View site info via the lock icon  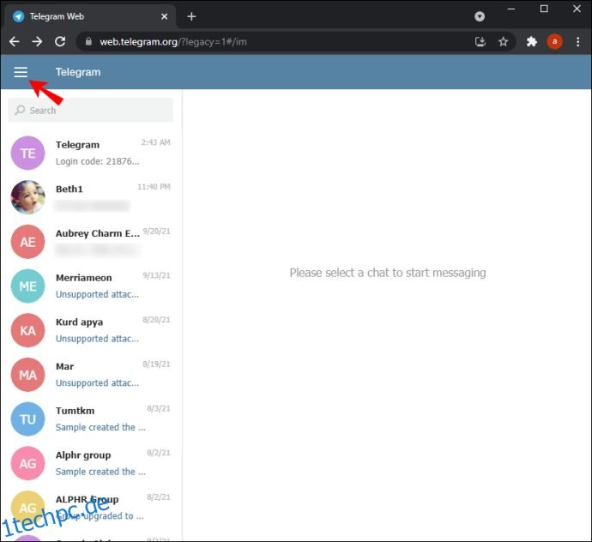pyautogui.click(x=88, y=41)
